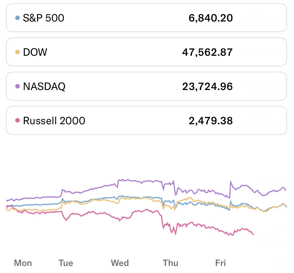This screenshot has height=273, width=294.
Task: Click the yellow dot beside DOW
Action: pyautogui.click(x=17, y=52)
